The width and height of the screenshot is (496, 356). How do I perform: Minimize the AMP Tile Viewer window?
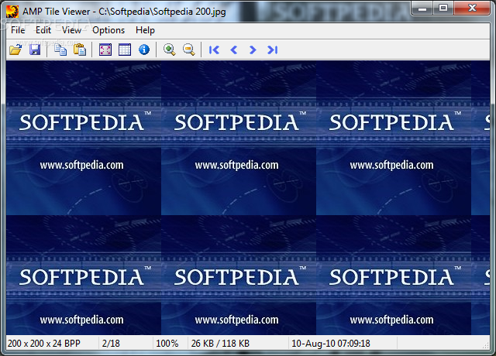(422, 8)
